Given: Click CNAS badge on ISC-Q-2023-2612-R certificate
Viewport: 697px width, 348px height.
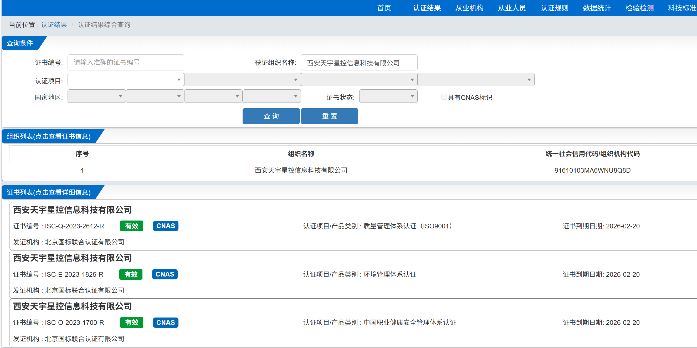Looking at the screenshot, I should [165, 226].
